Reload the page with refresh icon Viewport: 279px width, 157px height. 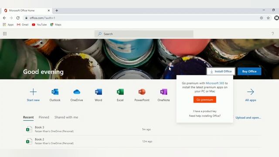[18, 18]
